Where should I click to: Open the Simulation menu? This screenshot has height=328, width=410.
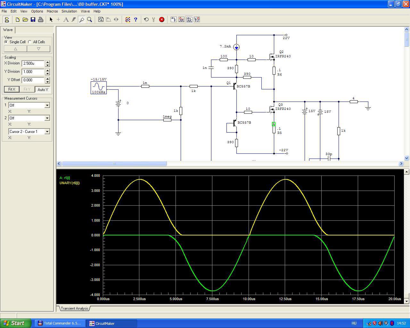click(69, 11)
